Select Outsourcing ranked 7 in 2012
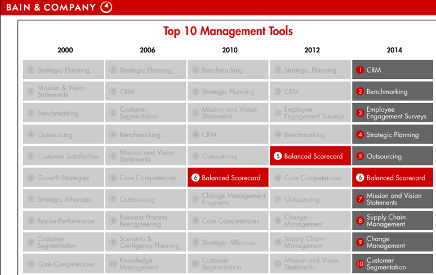The width and height of the screenshot is (436, 275). coord(310,199)
